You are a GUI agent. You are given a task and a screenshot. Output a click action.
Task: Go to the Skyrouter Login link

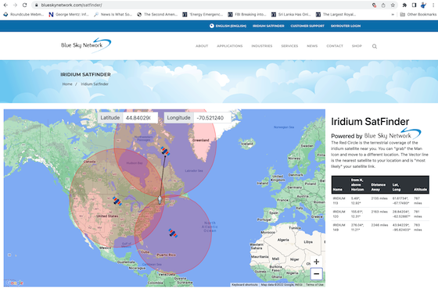pyautogui.click(x=346, y=26)
